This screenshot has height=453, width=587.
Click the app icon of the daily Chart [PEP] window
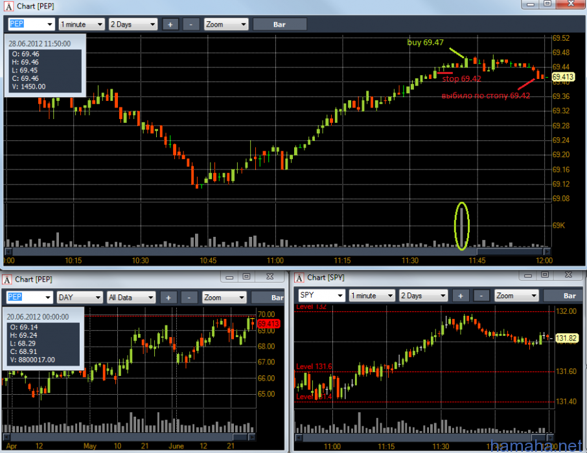click(6, 280)
